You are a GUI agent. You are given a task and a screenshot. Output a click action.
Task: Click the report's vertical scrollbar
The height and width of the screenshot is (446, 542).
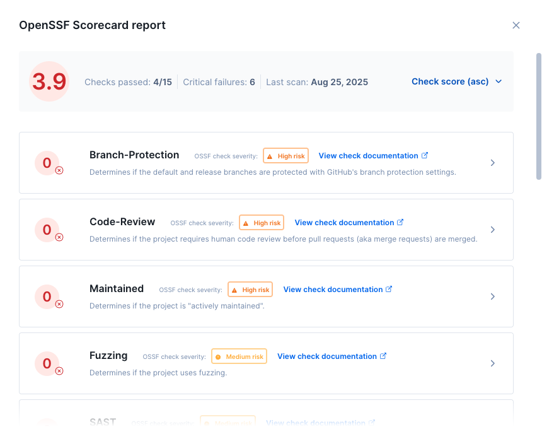[x=538, y=117]
